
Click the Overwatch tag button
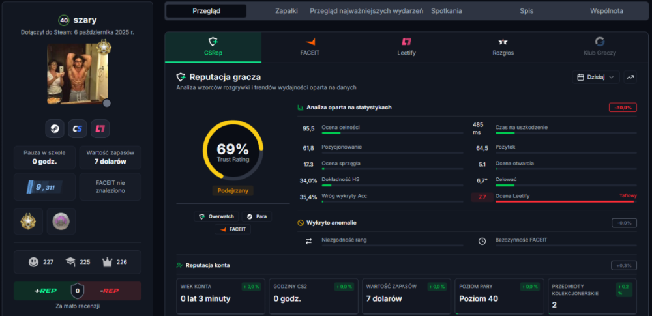click(x=216, y=216)
